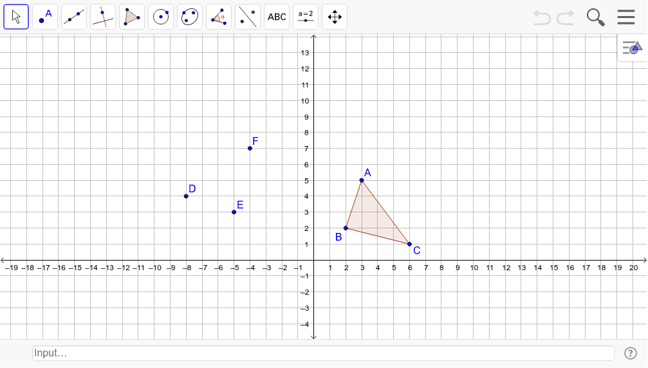Click the y-axis label 10
Viewport: 648px width, 368px height.
(305, 101)
